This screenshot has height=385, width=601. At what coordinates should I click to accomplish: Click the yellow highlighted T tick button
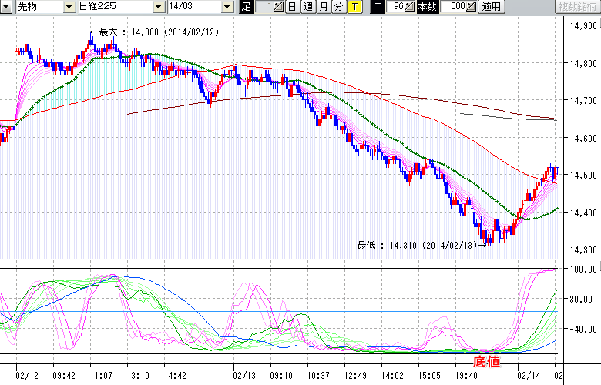click(354, 7)
